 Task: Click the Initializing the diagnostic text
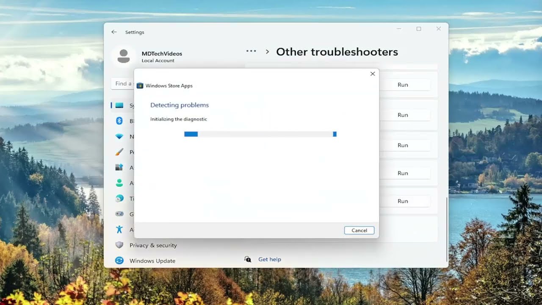click(x=179, y=119)
